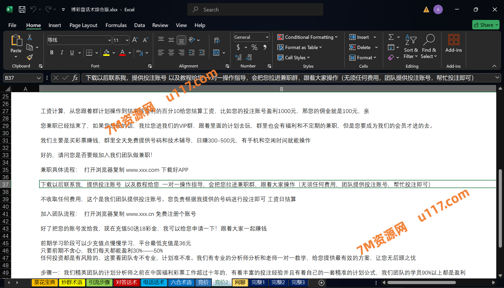Expand the formula bar chevron
The image size is (504, 288).
pyautogui.click(x=497, y=78)
